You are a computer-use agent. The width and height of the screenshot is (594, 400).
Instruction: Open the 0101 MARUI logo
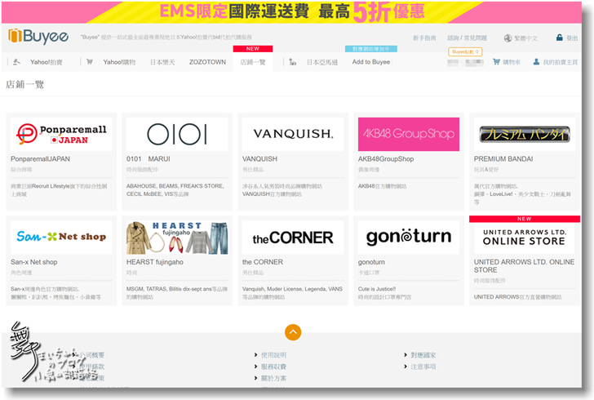177,134
